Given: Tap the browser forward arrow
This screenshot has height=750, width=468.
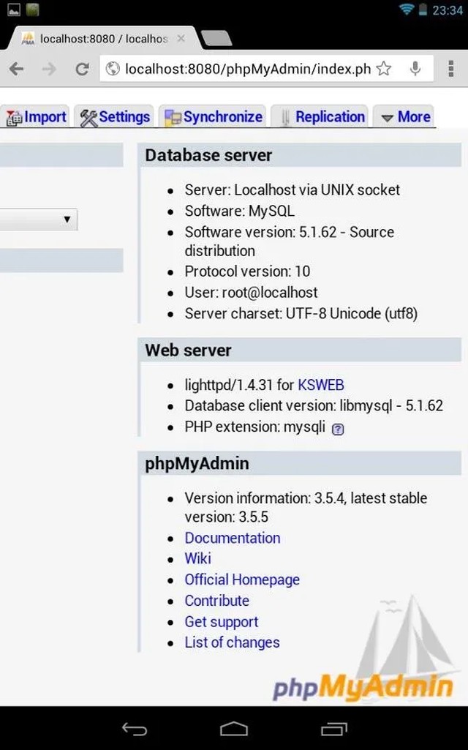Looking at the screenshot, I should coord(49,70).
